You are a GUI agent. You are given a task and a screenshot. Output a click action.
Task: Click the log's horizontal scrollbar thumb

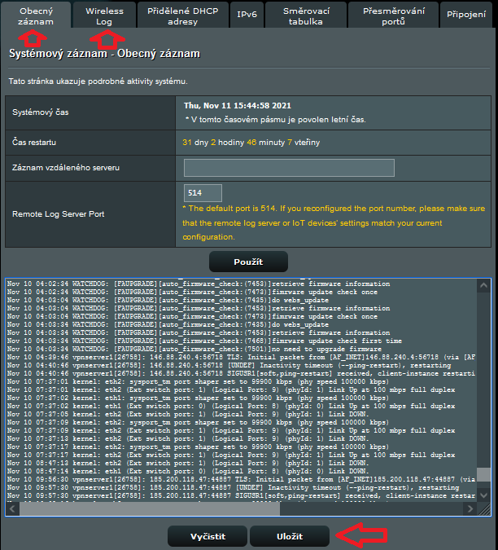click(146, 508)
